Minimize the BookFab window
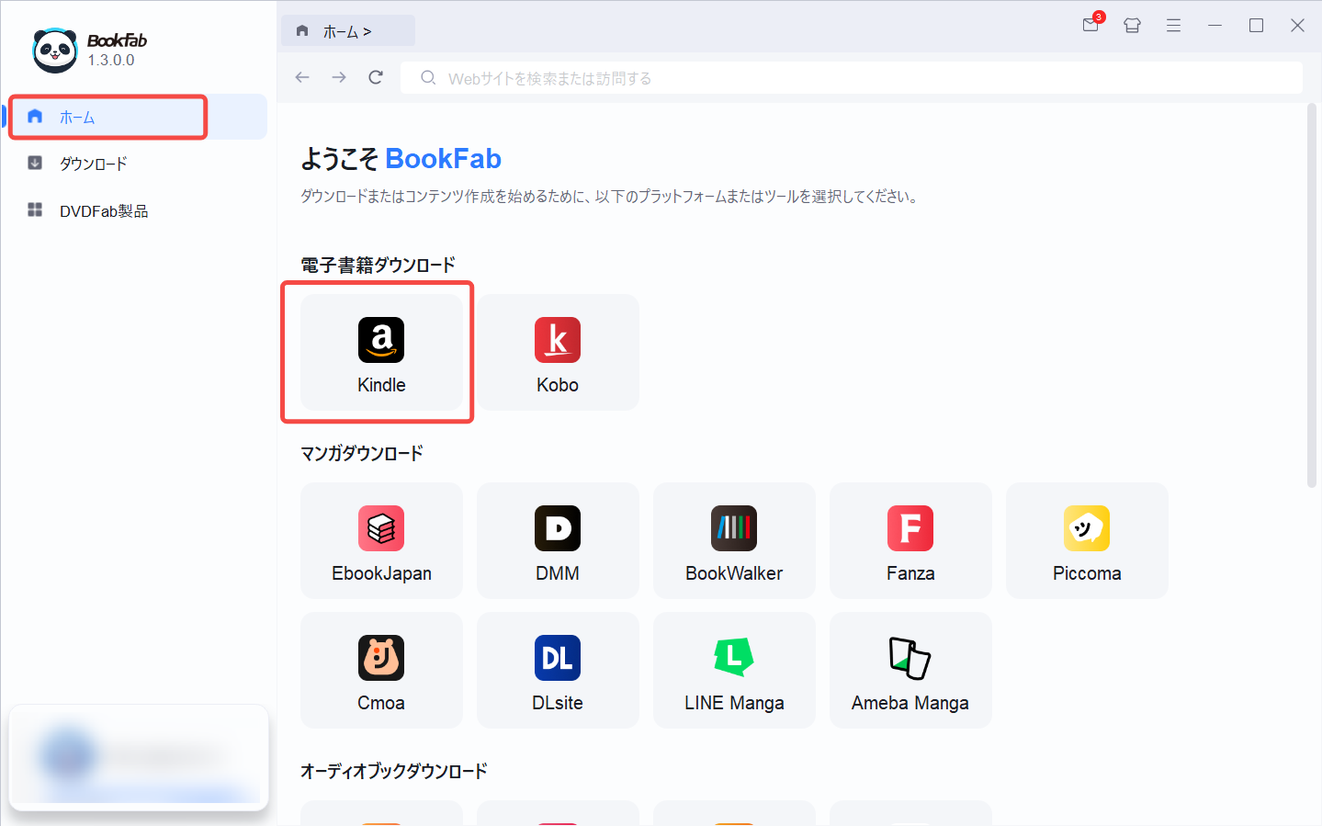 coord(1215,26)
